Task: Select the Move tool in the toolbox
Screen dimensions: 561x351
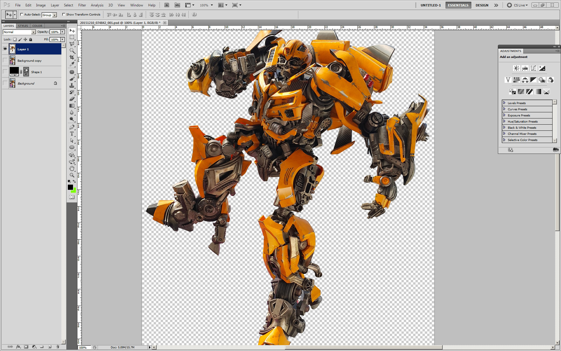Action: click(72, 31)
